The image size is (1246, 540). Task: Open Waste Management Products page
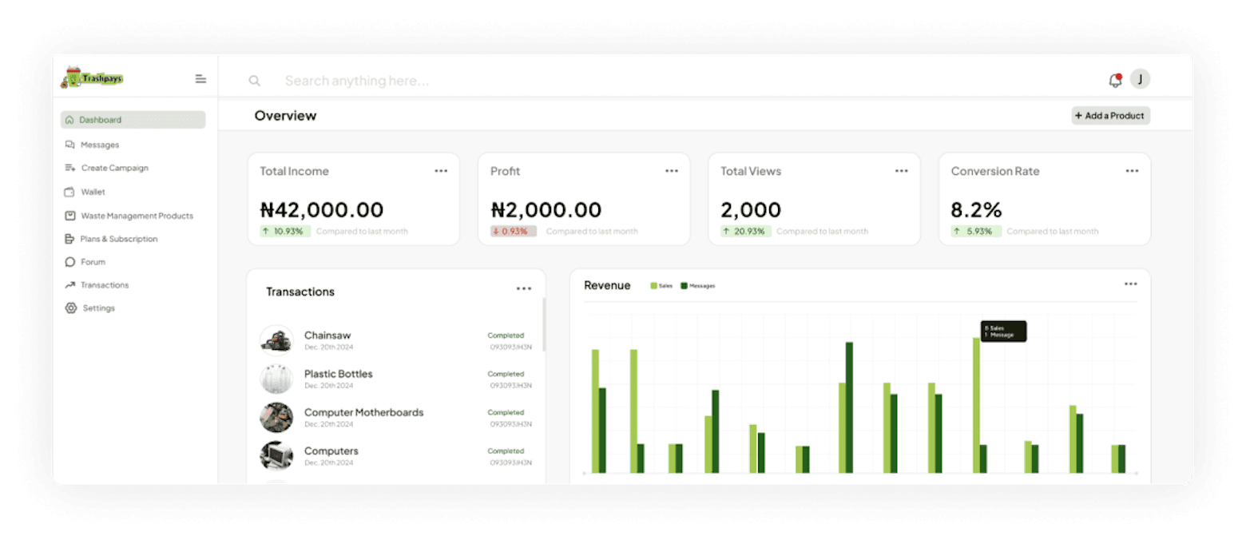click(x=136, y=216)
